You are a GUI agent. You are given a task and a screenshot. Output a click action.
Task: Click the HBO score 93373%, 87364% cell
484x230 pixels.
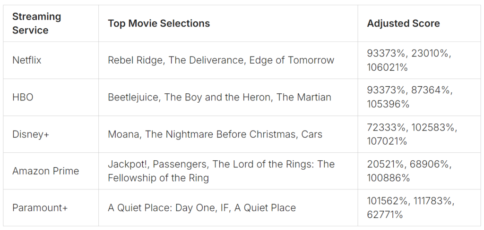pyautogui.click(x=419, y=97)
